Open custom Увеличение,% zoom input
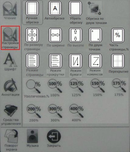 point(33,86)
